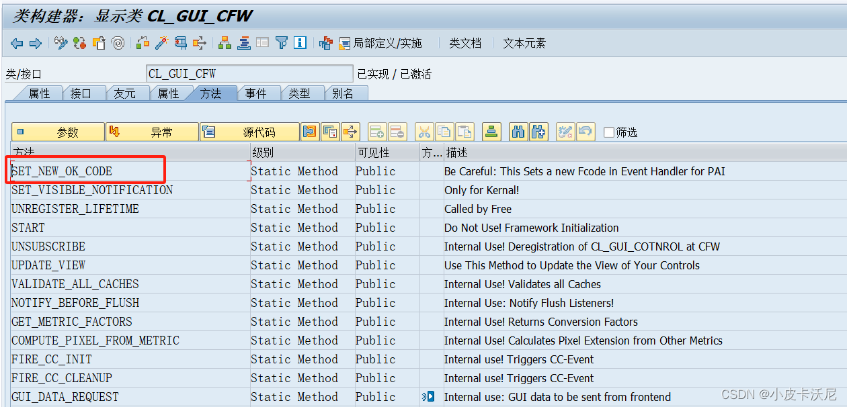This screenshot has width=847, height=407.
Task: Click the back navigation arrow
Action: pyautogui.click(x=16, y=42)
